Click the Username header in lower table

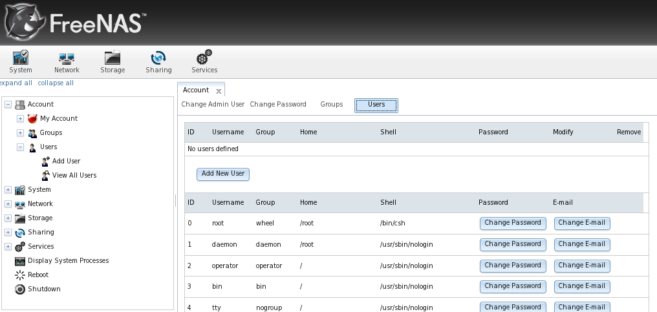228,203
